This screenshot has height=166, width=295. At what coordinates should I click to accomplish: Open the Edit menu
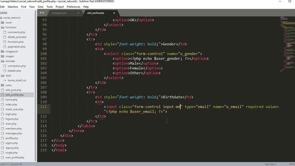(x=2, y=7)
